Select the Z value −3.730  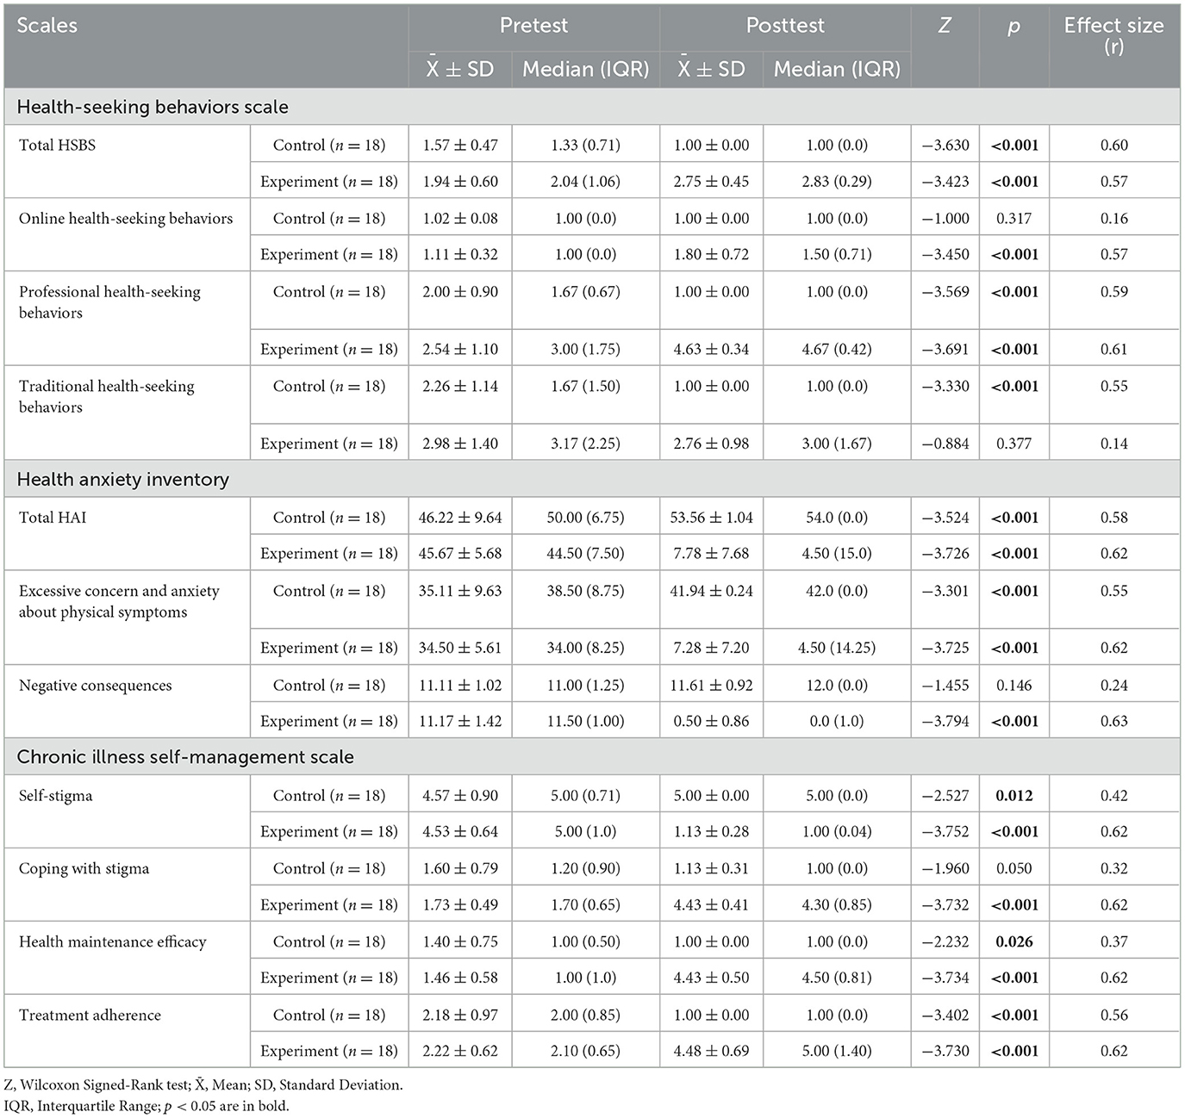(x=945, y=1052)
